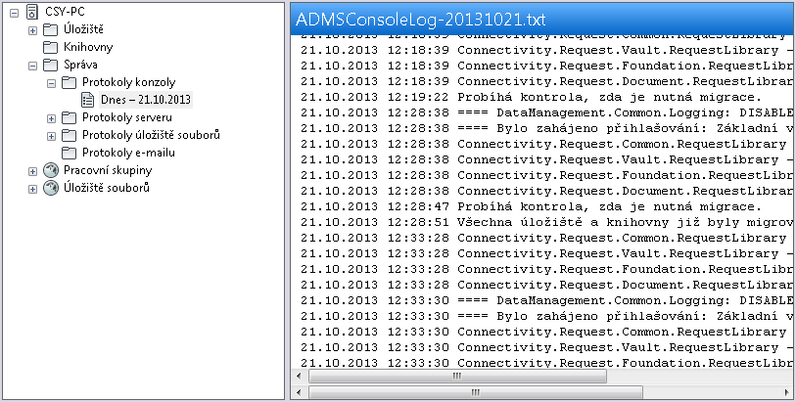Expand the Protokoly úložiště souborů node
The image size is (796, 402).
(x=51, y=136)
